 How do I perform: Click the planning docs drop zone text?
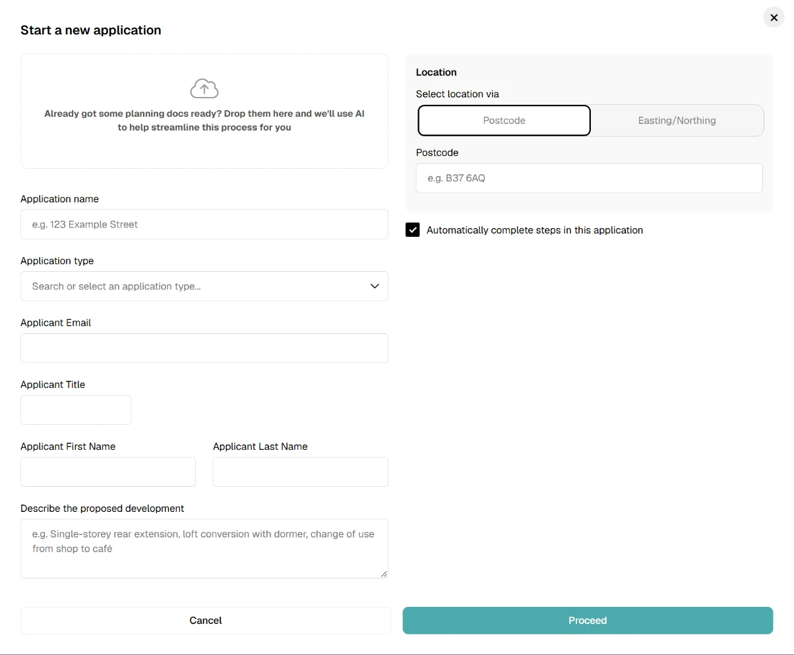204,121
